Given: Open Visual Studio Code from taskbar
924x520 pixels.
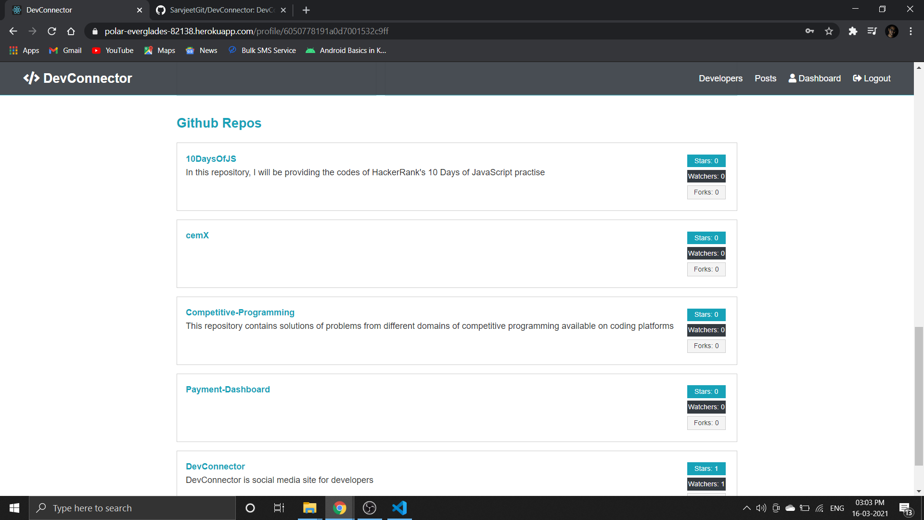Looking at the screenshot, I should coord(399,508).
